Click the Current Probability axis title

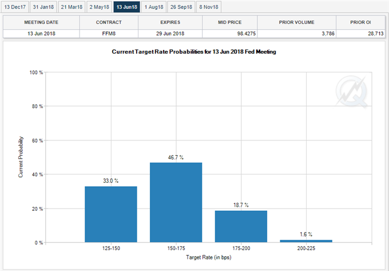click(x=21, y=157)
